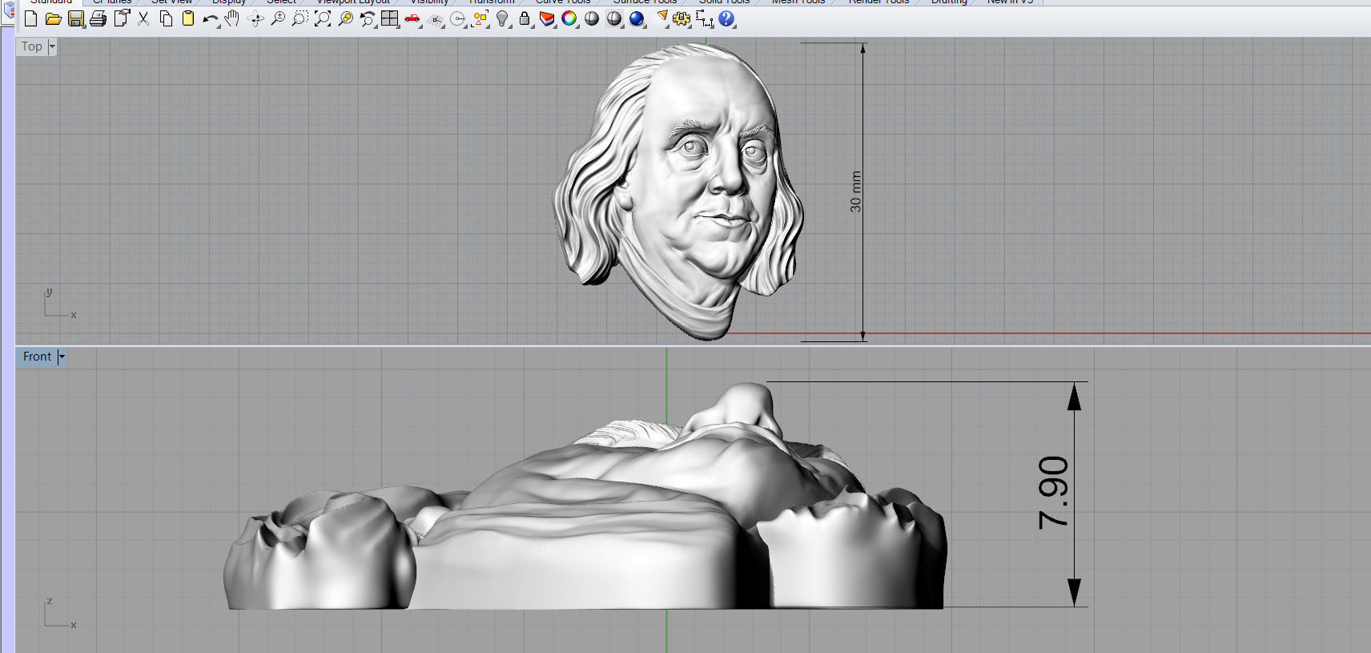Open Rhino Options gear icon
The height and width of the screenshot is (653, 1371).
[681, 18]
